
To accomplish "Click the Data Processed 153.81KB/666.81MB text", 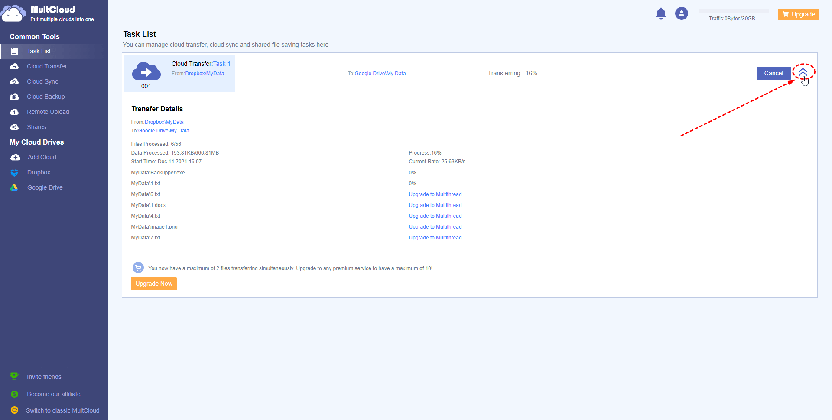I will 175,153.
